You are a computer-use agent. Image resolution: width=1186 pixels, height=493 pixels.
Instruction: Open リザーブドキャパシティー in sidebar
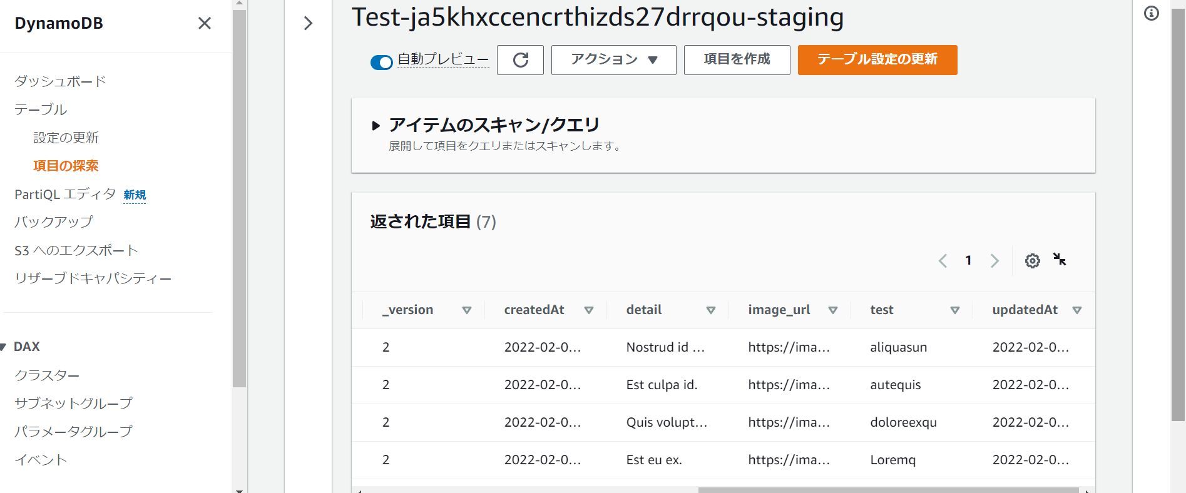[x=93, y=278]
